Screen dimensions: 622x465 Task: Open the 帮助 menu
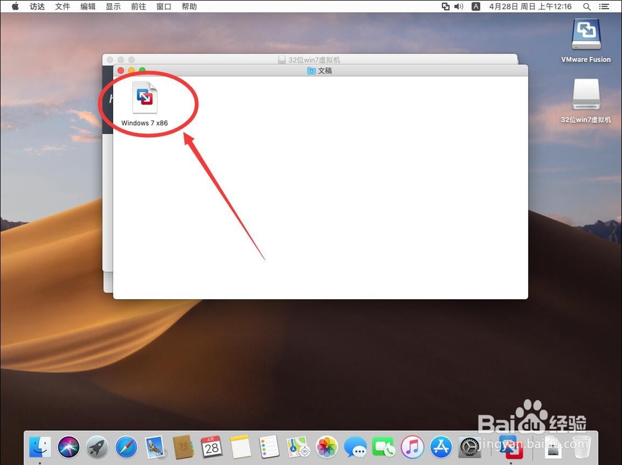(189, 6)
